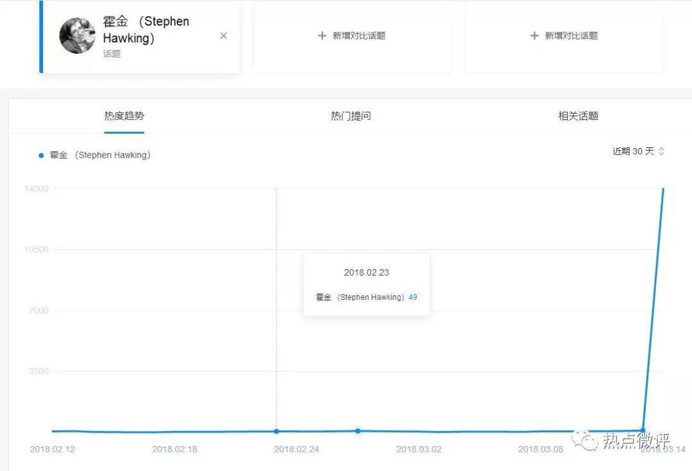Switch to the 相关话题 tab
Image resolution: width=692 pixels, height=471 pixels.
(x=577, y=116)
